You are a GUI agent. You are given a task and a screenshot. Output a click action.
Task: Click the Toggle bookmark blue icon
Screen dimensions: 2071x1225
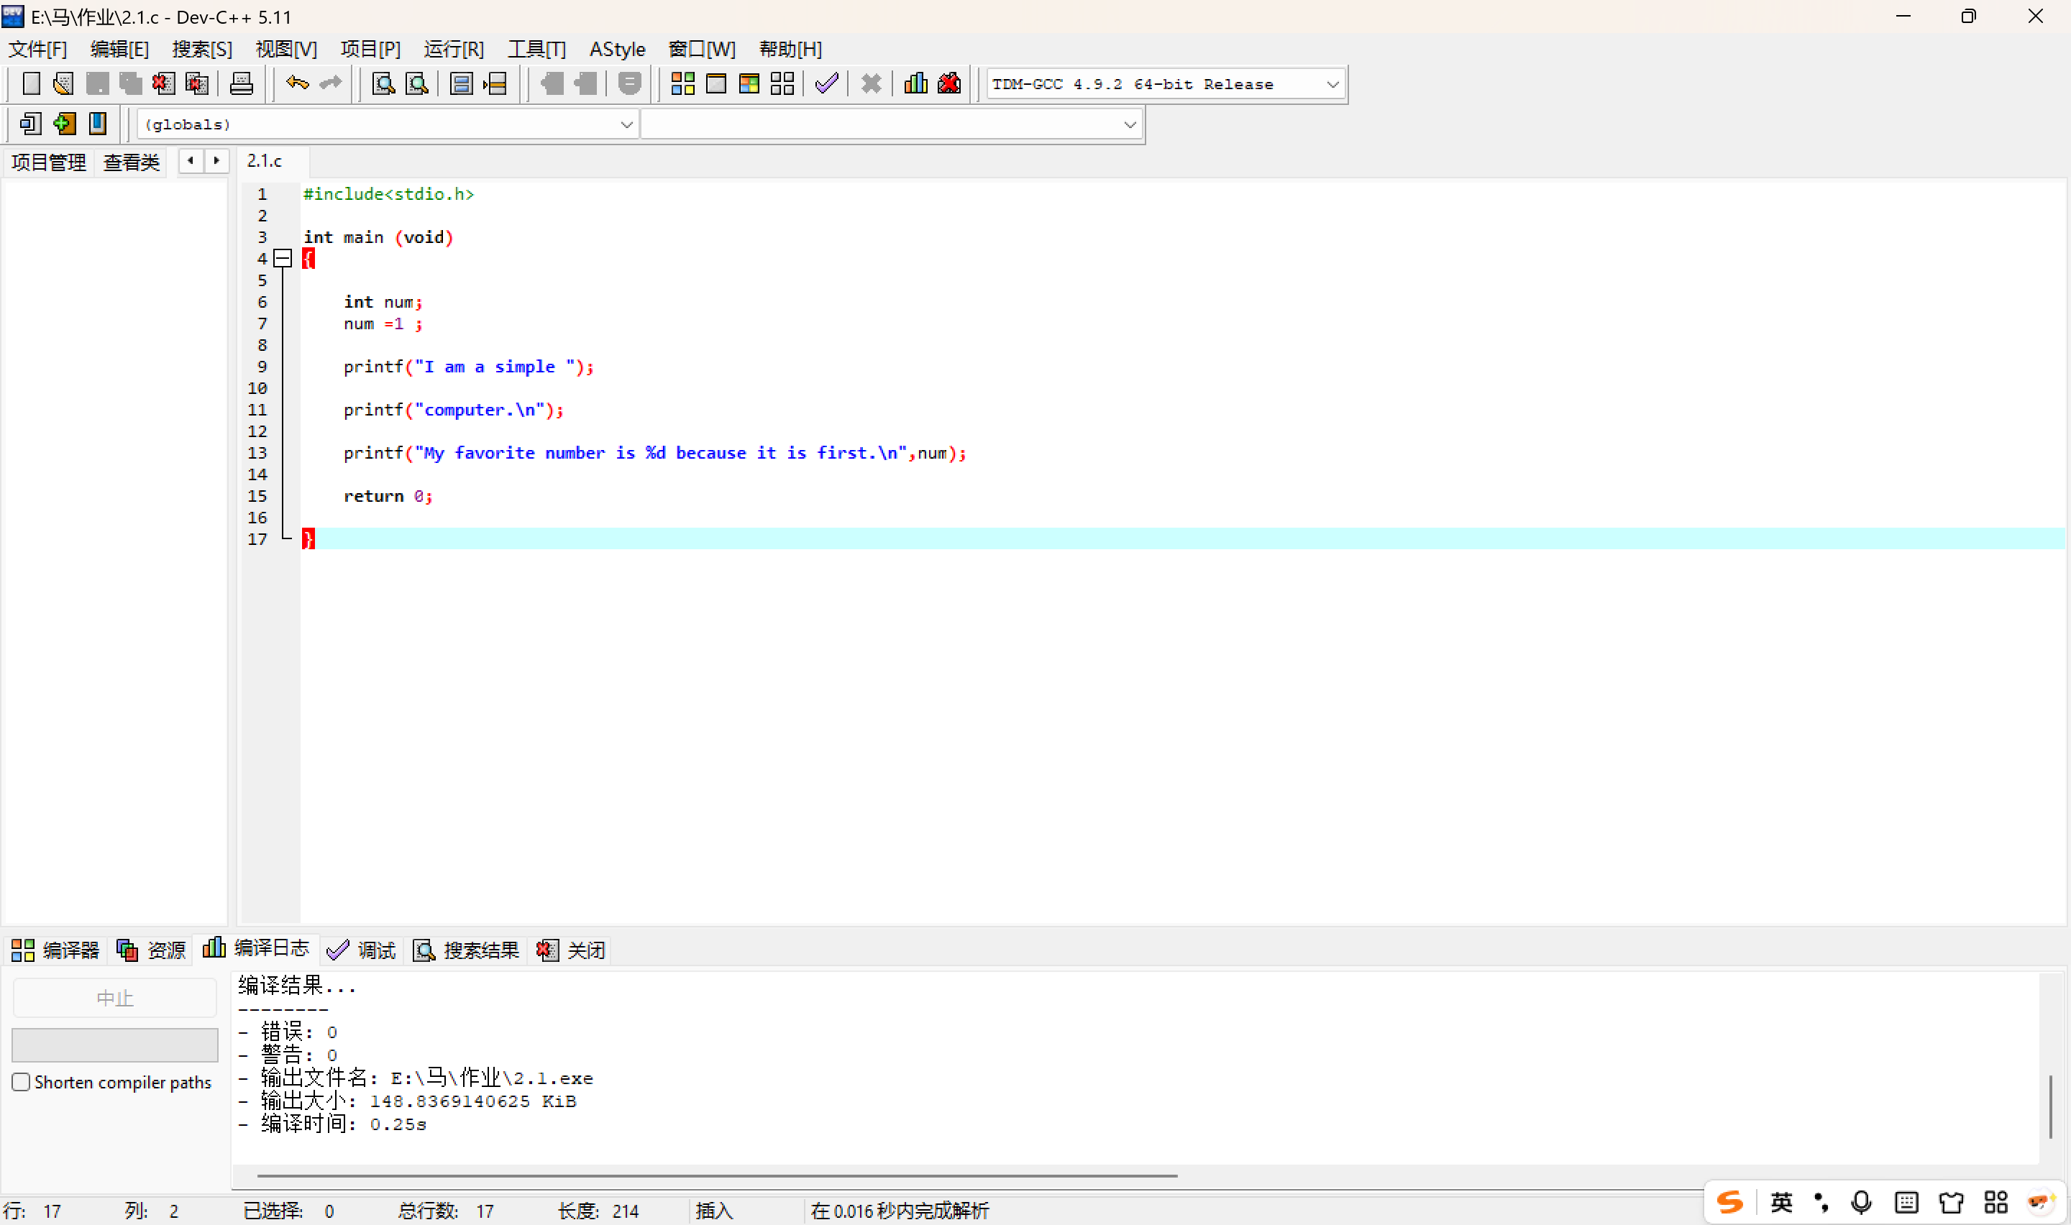click(97, 124)
